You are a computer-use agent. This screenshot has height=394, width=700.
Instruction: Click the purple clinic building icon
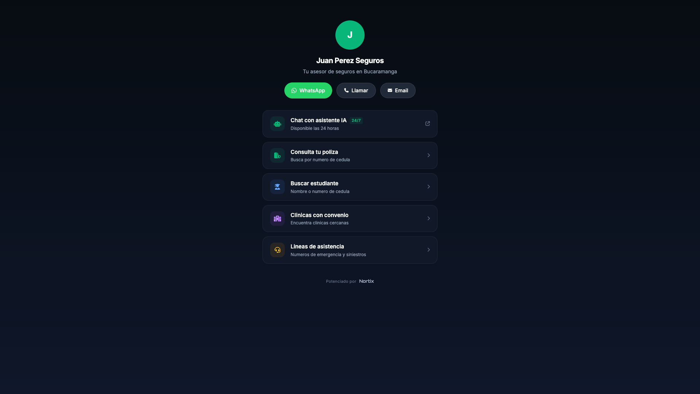(277, 218)
